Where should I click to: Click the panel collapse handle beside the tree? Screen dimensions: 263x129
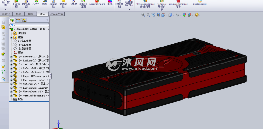pos(51,76)
